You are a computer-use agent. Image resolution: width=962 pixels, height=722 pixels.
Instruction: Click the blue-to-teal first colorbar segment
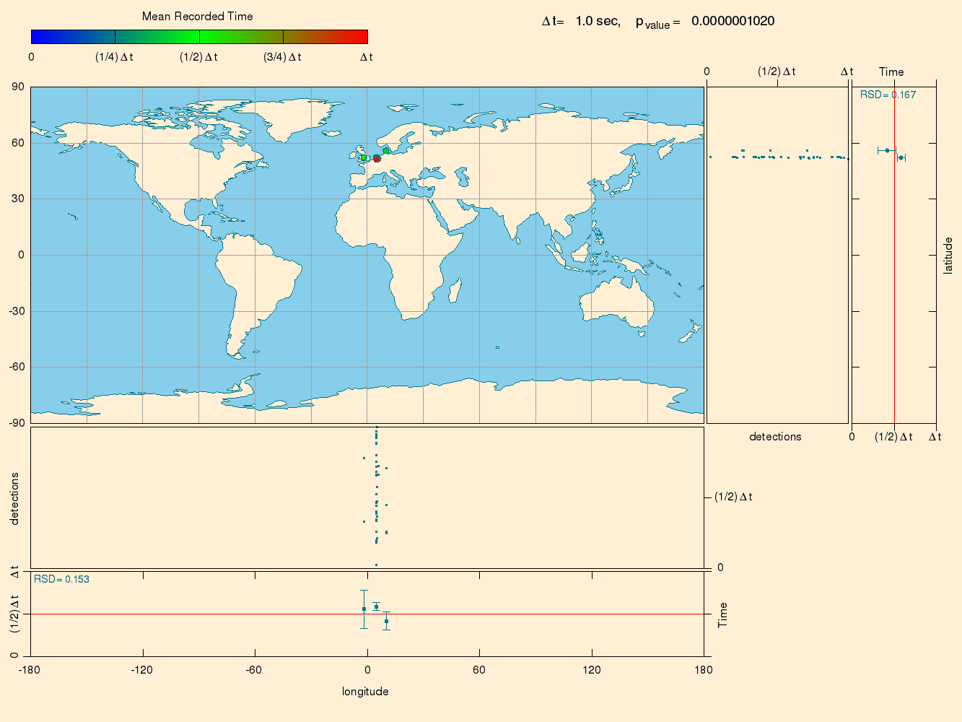click(73, 37)
